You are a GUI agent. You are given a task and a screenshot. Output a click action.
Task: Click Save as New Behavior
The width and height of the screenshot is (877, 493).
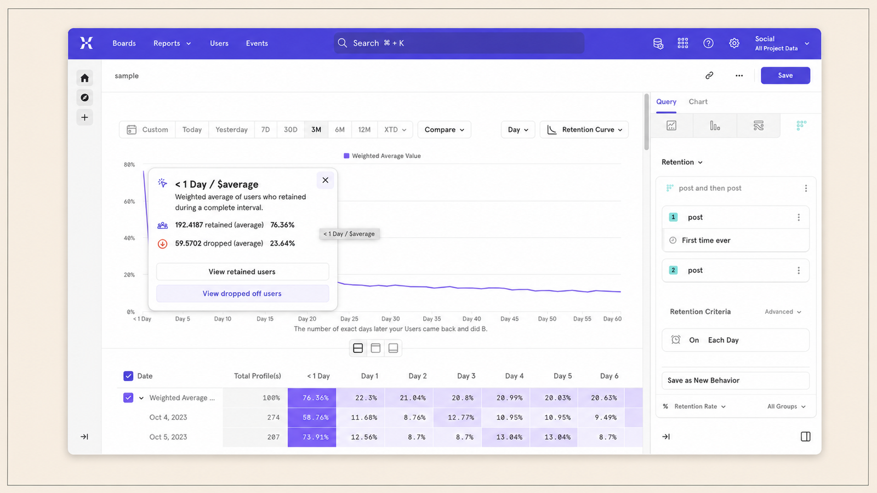[x=736, y=381]
